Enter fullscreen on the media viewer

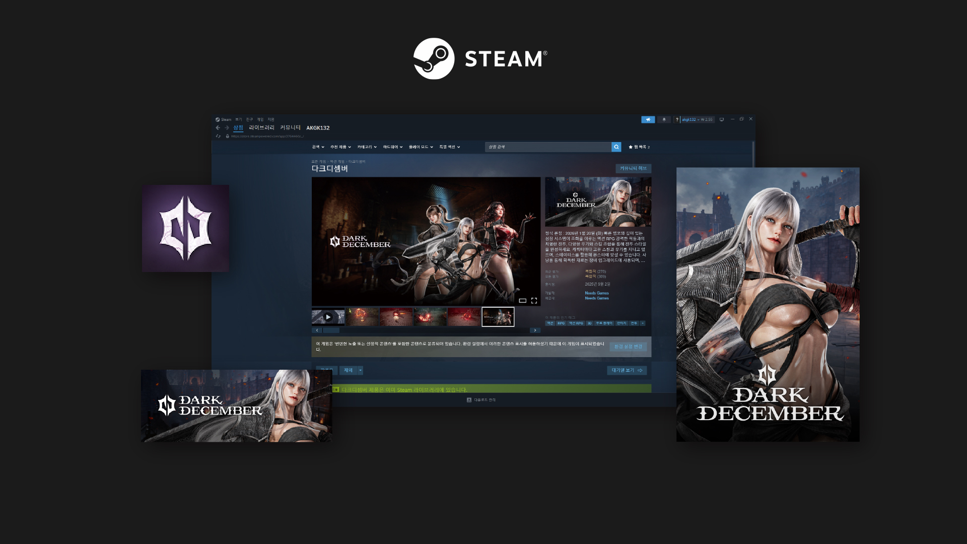tap(534, 301)
